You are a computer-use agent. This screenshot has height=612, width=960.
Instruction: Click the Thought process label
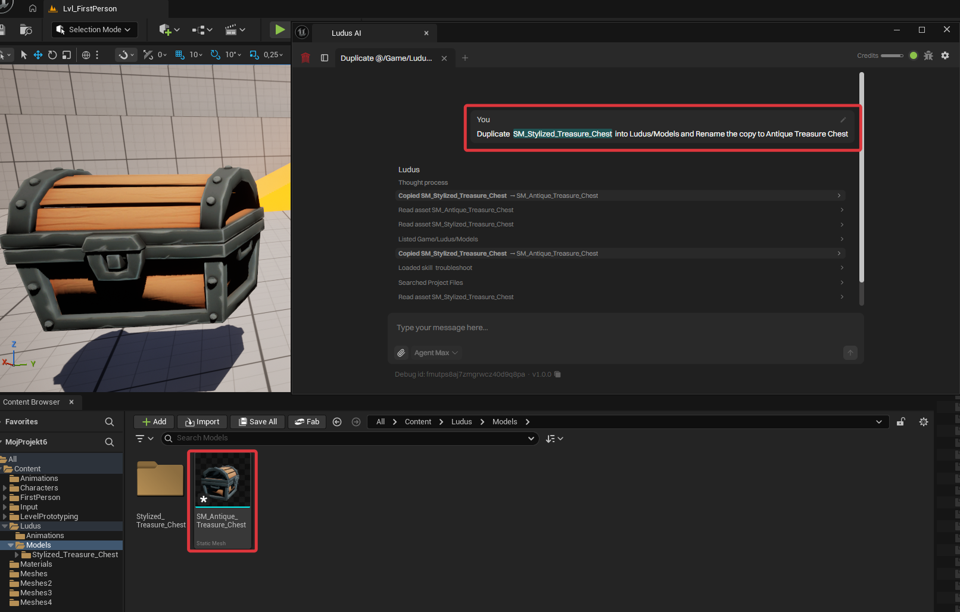pyautogui.click(x=423, y=182)
